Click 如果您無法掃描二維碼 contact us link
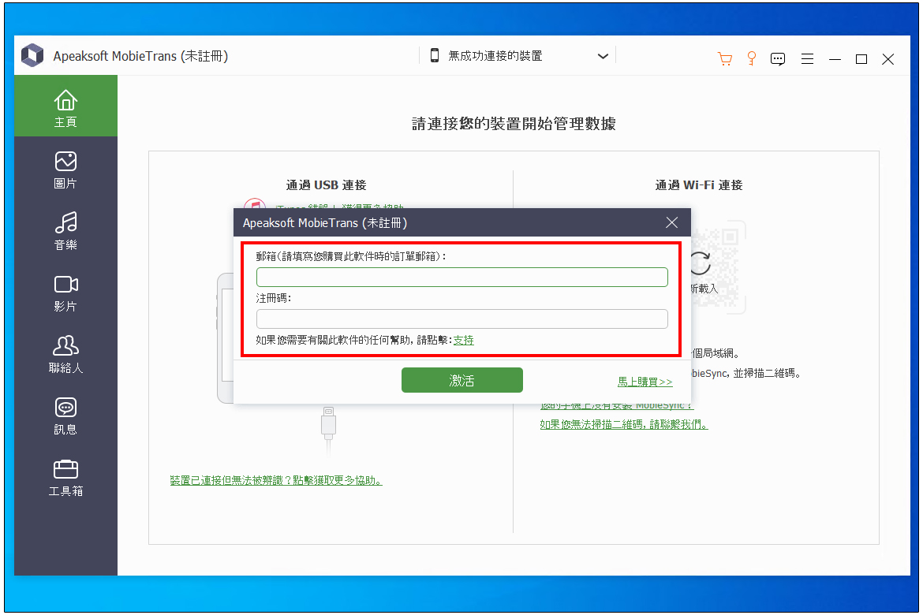 pos(624,424)
